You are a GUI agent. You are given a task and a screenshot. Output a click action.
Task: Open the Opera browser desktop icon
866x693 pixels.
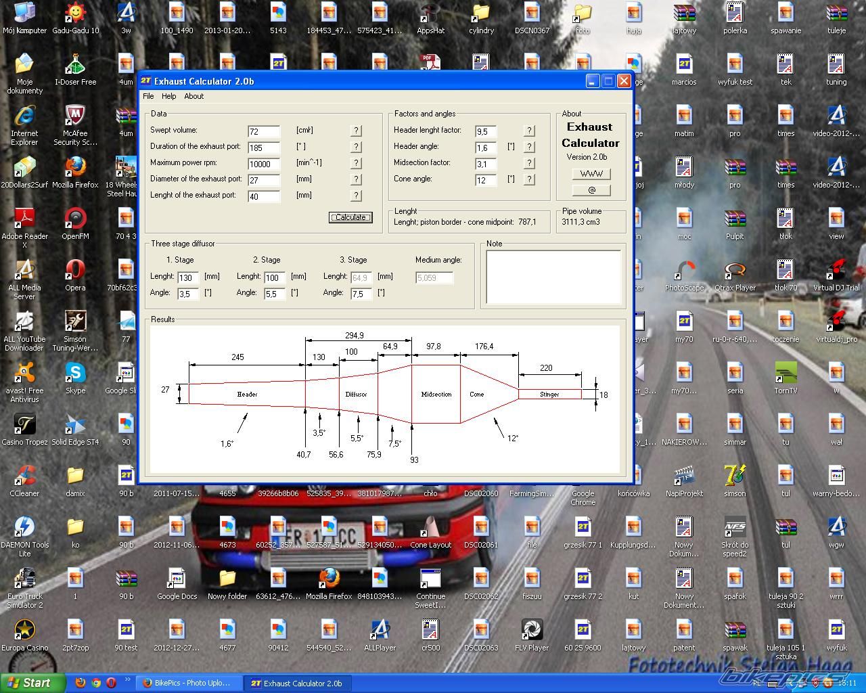75,271
